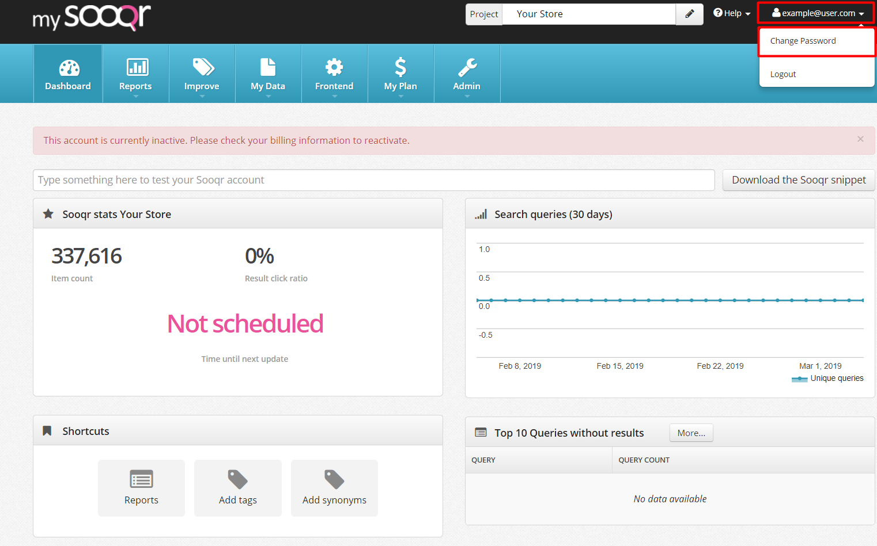Open the Reports shortcut label
The height and width of the screenshot is (546, 877).
click(x=141, y=500)
